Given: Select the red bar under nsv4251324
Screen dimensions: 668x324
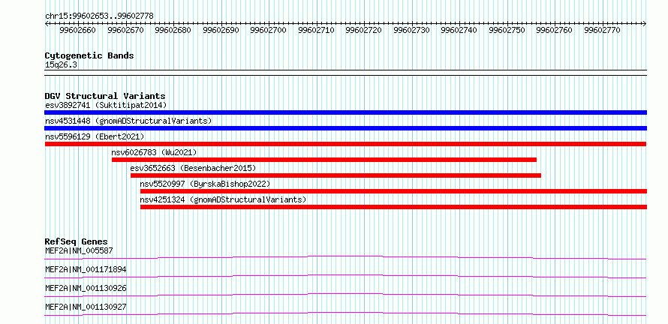Looking at the screenshot, I should coord(393,207).
